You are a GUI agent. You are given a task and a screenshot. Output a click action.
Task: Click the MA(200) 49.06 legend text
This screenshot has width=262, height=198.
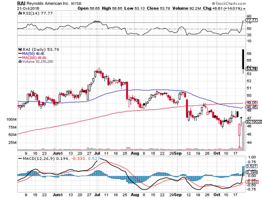tap(34, 58)
